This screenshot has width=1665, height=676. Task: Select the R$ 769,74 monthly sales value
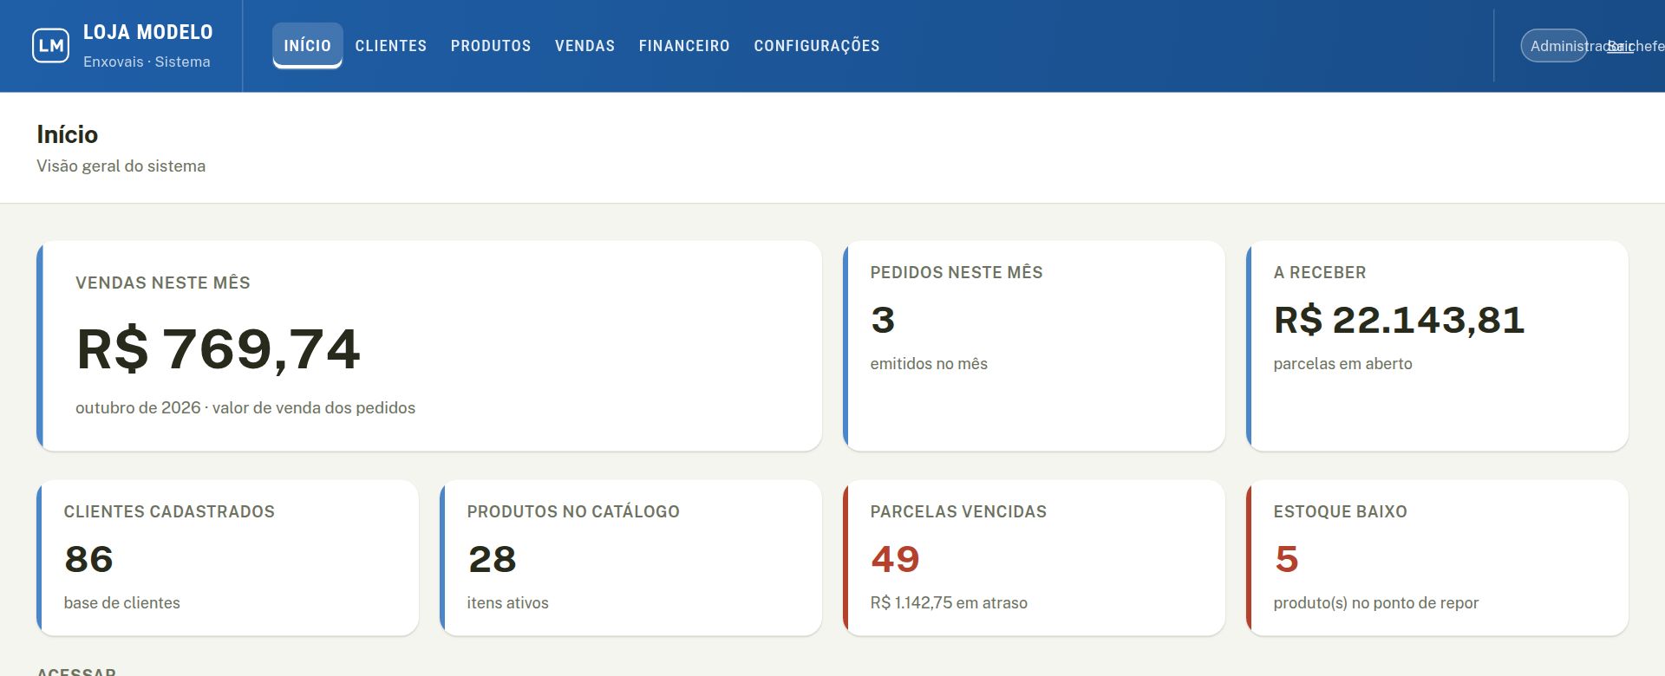[219, 349]
